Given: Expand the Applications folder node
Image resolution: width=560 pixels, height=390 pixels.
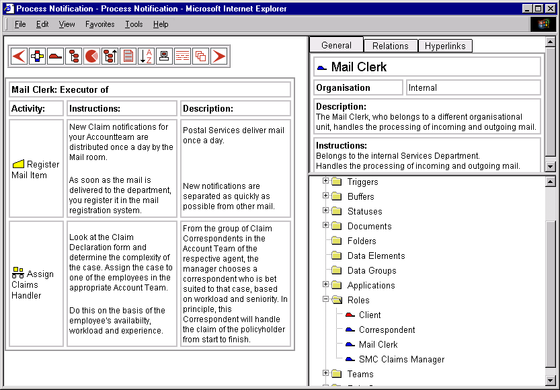Looking at the screenshot, I should coord(326,284).
